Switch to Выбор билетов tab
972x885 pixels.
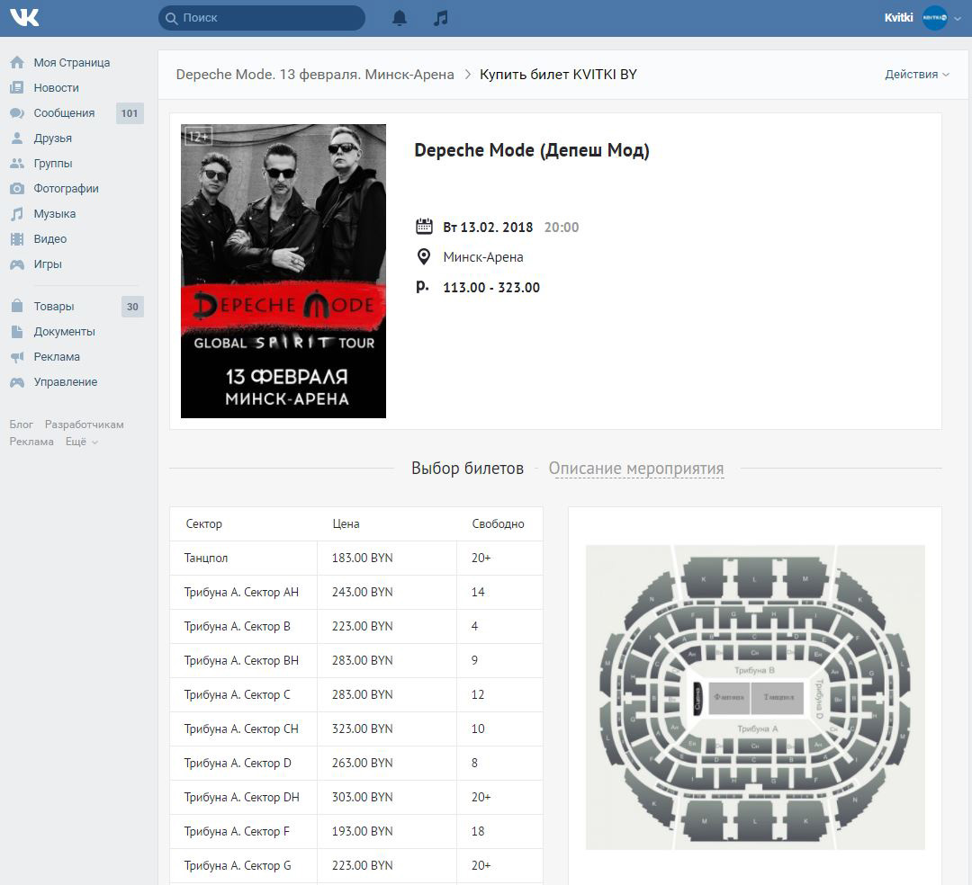[x=467, y=469]
